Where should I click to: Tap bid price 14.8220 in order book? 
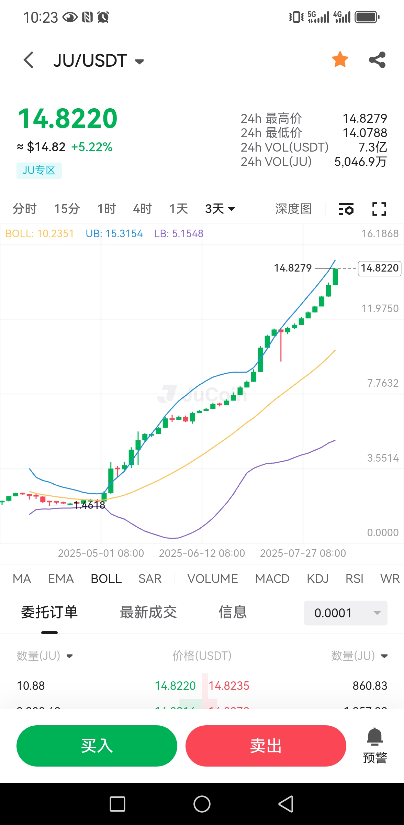tap(175, 686)
